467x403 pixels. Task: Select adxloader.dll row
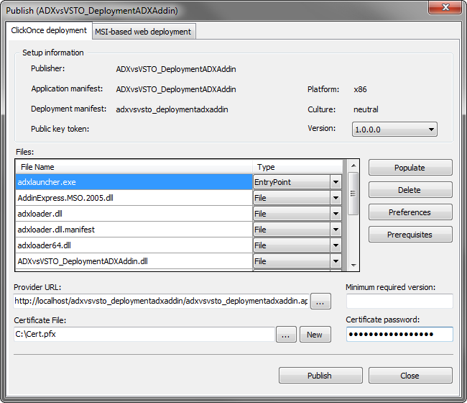coord(134,214)
